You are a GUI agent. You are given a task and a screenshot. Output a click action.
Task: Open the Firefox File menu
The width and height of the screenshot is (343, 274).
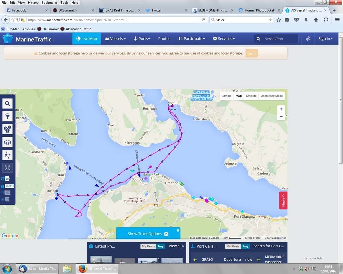4,3
